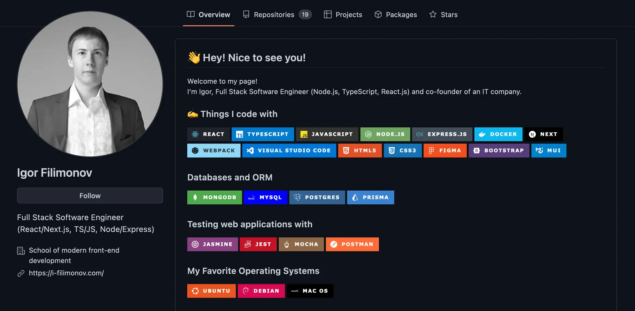635x311 pixels.
Task: Click the Postgres badge
Action: click(317, 197)
